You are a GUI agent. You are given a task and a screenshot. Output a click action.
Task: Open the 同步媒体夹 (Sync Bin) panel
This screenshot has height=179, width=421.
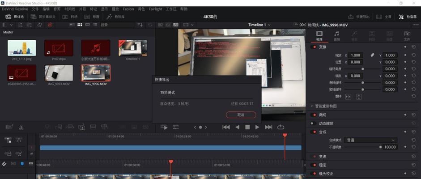coord(43,17)
